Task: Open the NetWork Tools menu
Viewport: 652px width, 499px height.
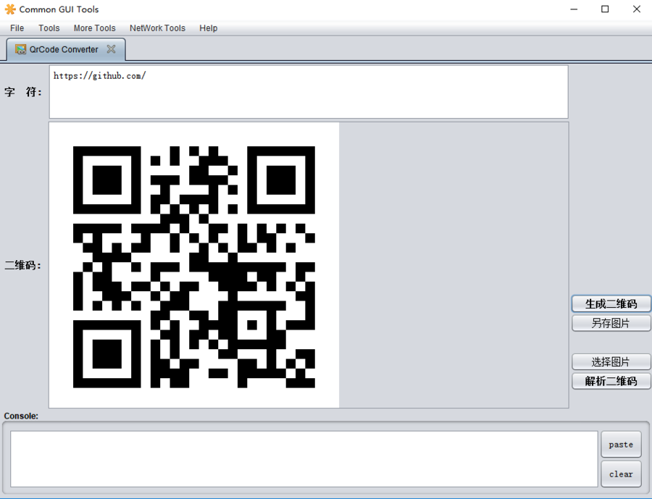Action: (157, 28)
